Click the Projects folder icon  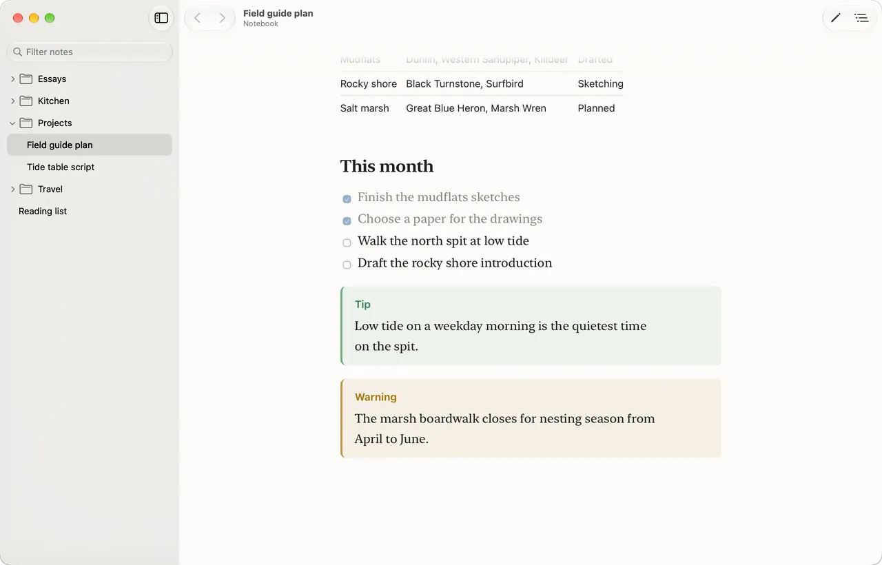(x=26, y=123)
